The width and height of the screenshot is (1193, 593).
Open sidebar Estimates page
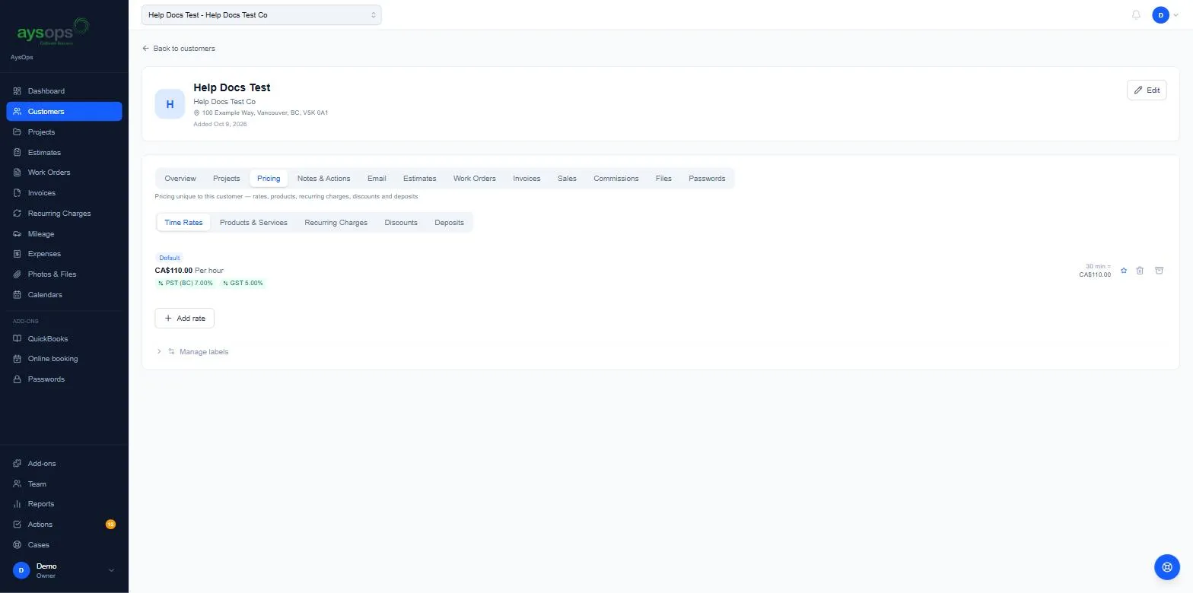[64, 153]
